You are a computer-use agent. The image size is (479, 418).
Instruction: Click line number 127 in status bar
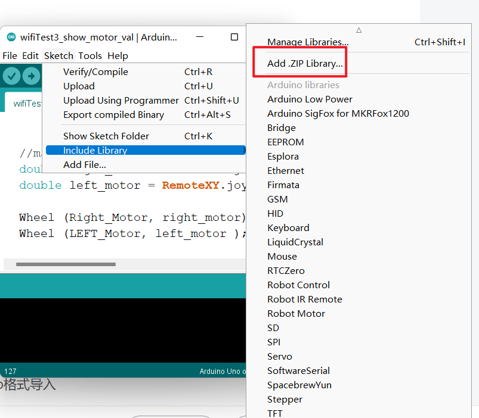coord(10,372)
